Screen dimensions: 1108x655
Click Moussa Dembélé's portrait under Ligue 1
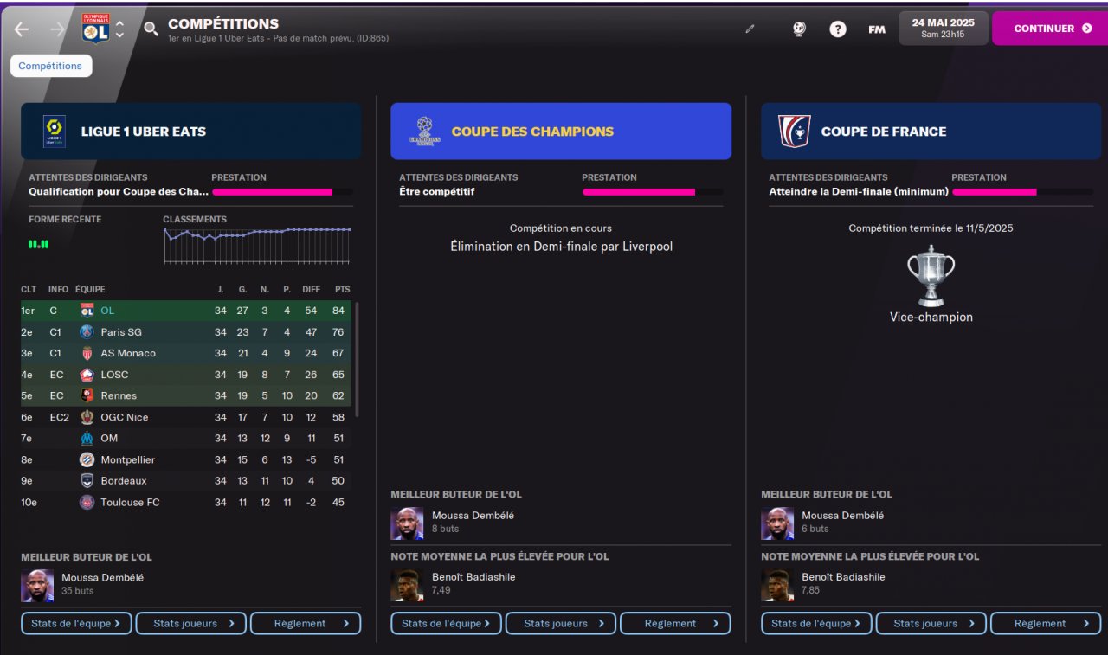point(37,586)
